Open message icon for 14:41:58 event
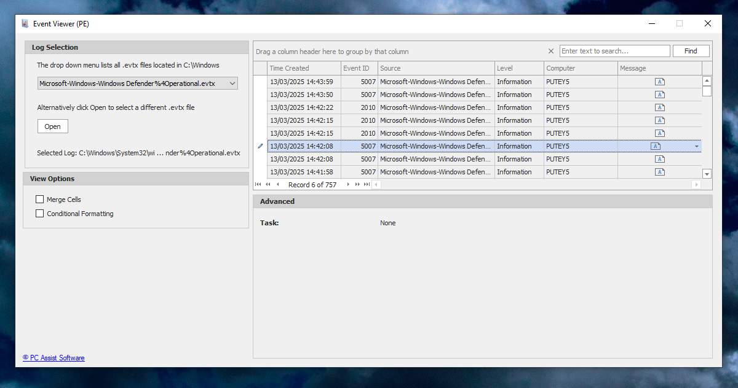 coord(659,172)
